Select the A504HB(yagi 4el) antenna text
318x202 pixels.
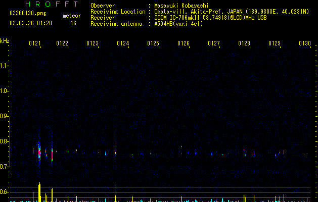click(178, 24)
